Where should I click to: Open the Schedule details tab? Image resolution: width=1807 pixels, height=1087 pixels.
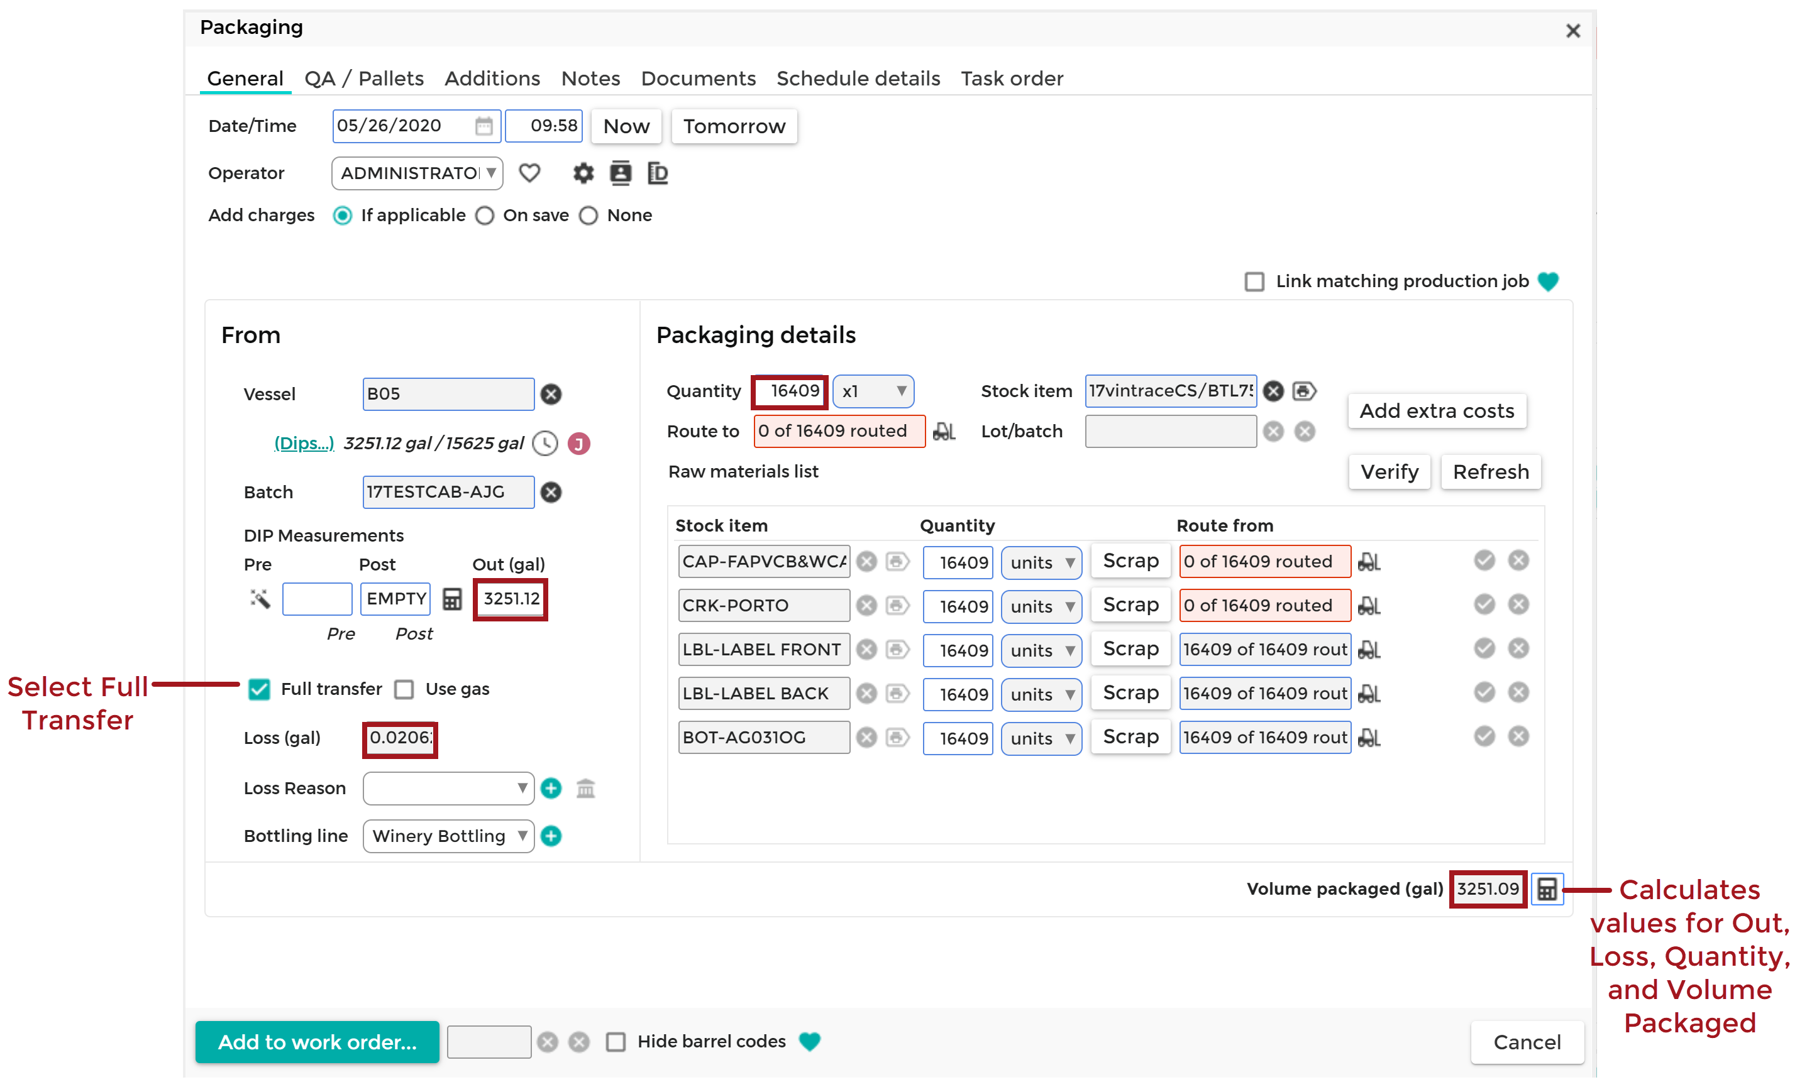(858, 79)
